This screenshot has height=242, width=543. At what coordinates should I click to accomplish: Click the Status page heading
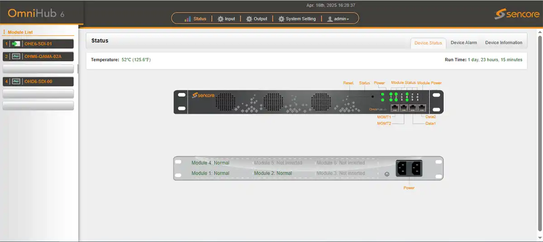100,41
